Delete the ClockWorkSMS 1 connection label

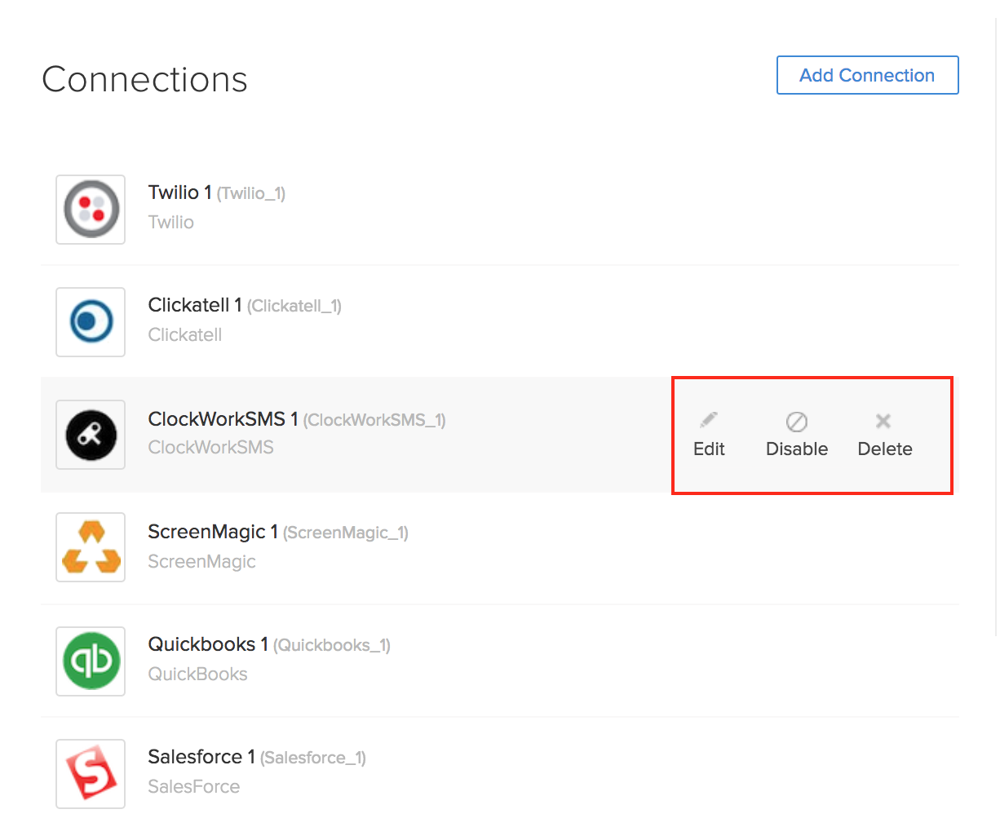(x=884, y=449)
